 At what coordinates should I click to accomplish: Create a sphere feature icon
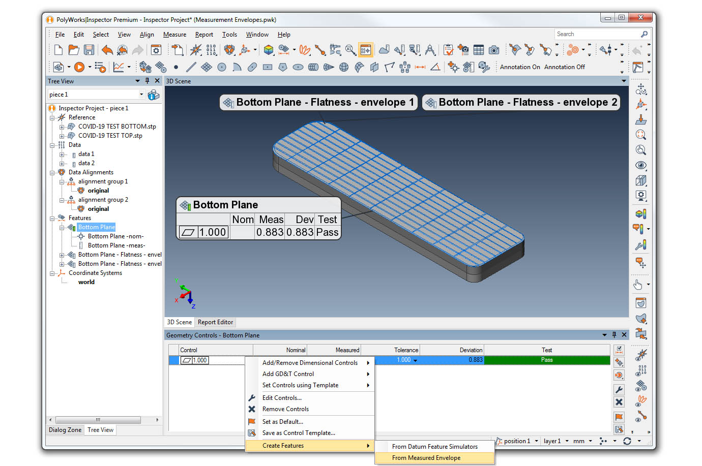(344, 67)
